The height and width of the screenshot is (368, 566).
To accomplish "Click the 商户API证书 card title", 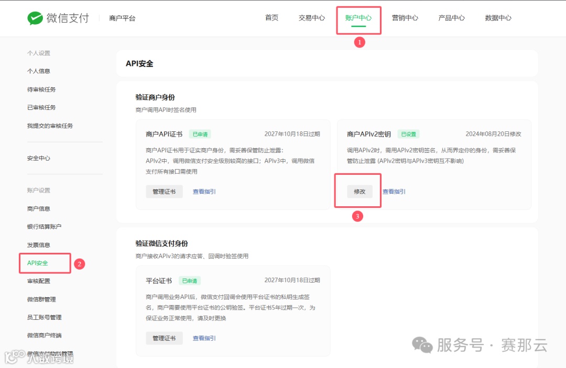I will [x=164, y=134].
